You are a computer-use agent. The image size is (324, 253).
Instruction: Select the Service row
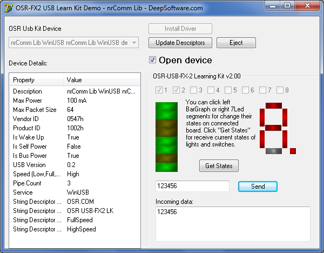[x=75, y=192]
